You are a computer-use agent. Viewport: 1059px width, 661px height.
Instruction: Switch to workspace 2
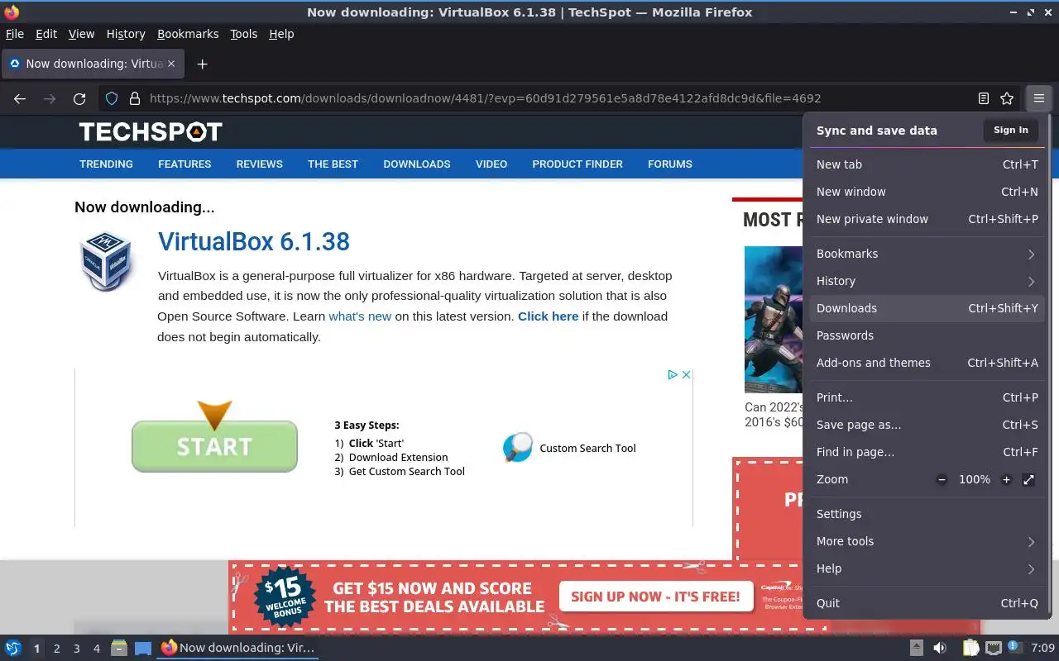coord(57,649)
